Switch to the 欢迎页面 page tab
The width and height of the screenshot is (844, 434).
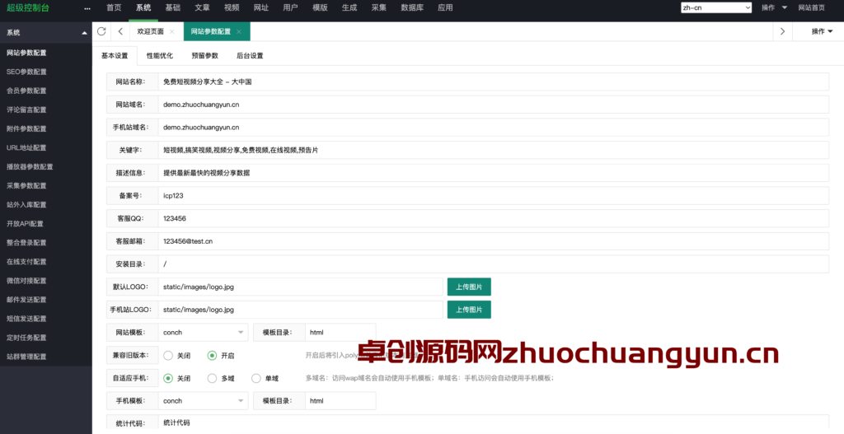151,32
